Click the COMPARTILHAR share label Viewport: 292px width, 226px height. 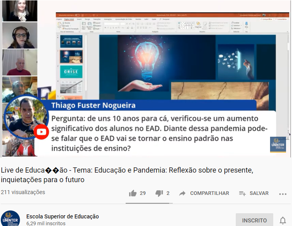click(209, 193)
